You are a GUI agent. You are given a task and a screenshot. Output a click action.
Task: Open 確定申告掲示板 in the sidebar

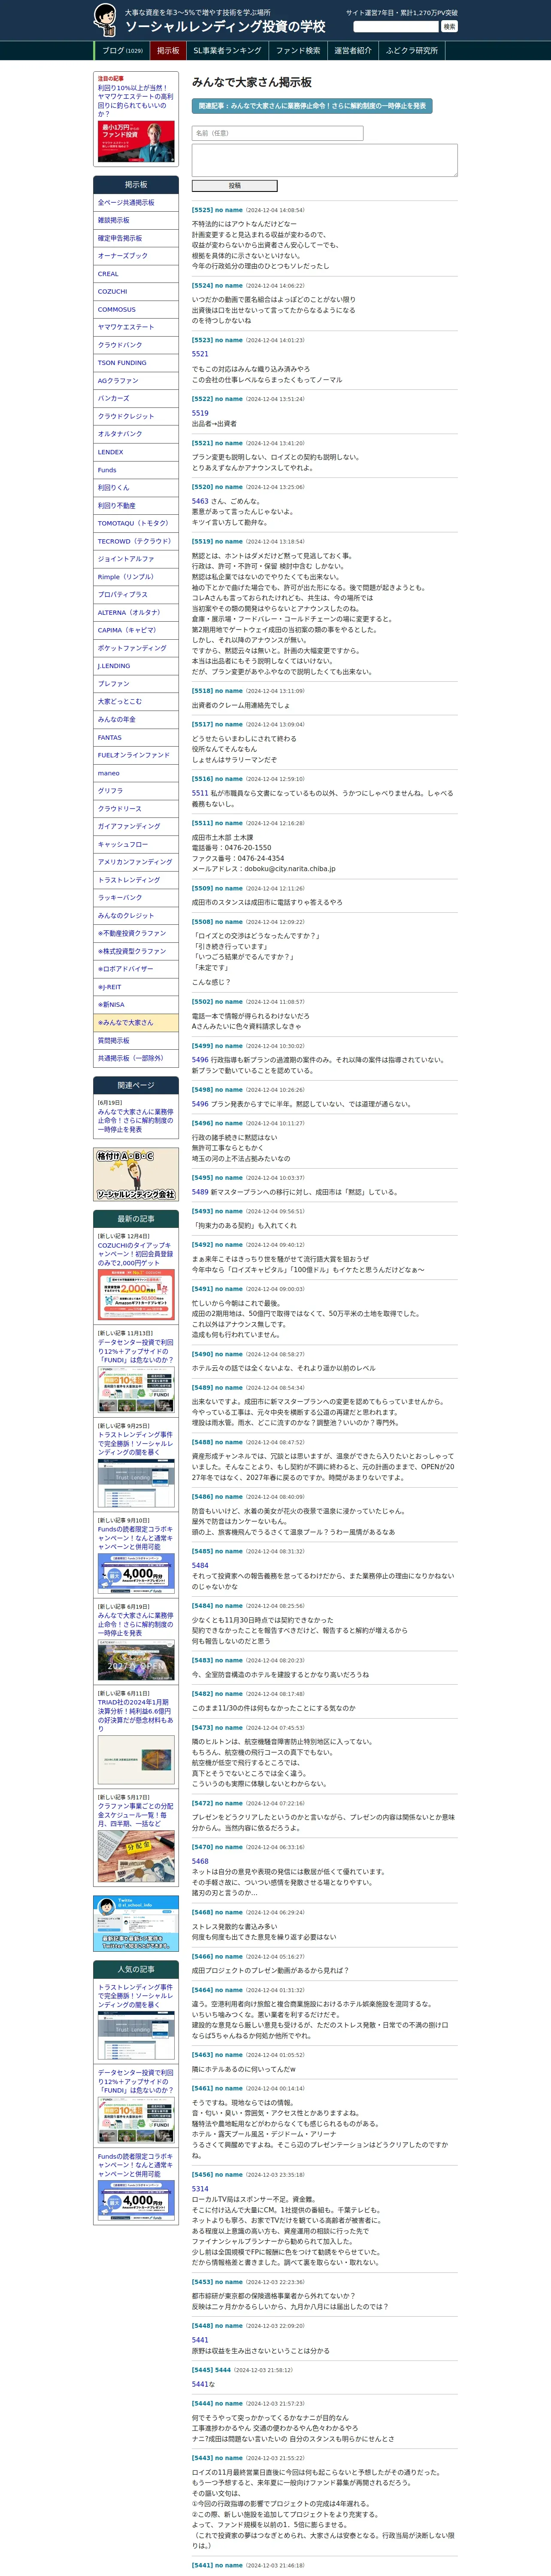(x=136, y=238)
